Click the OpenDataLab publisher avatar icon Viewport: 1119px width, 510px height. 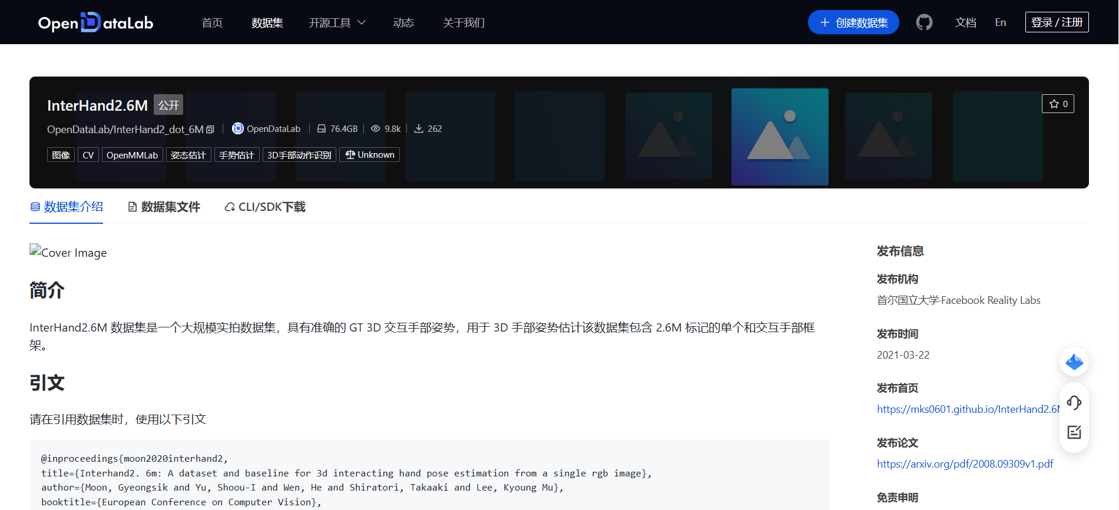click(x=238, y=128)
